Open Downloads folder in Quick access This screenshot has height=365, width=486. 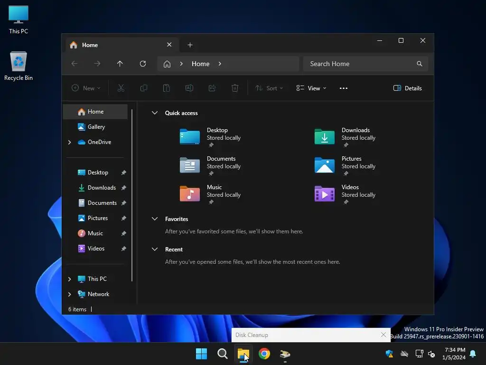click(x=346, y=137)
